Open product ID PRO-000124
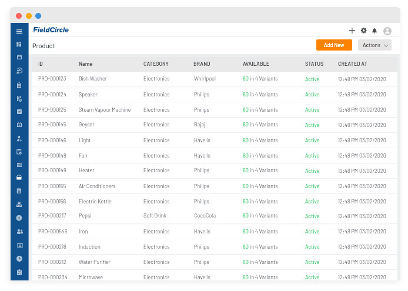Image resolution: width=408 pixels, height=291 pixels. click(x=52, y=95)
